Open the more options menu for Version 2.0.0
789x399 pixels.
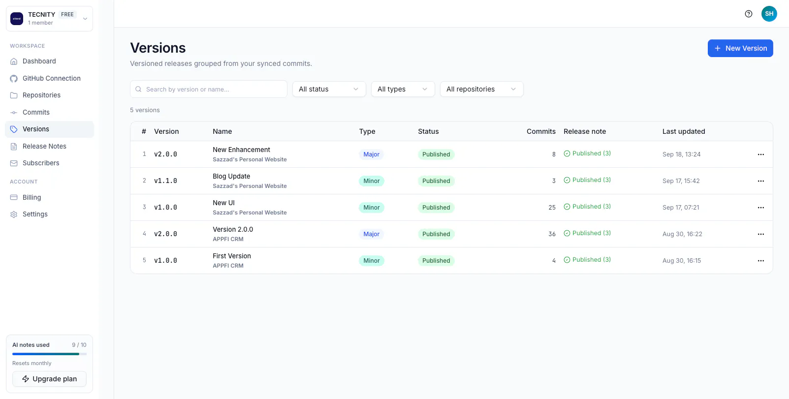(761, 234)
